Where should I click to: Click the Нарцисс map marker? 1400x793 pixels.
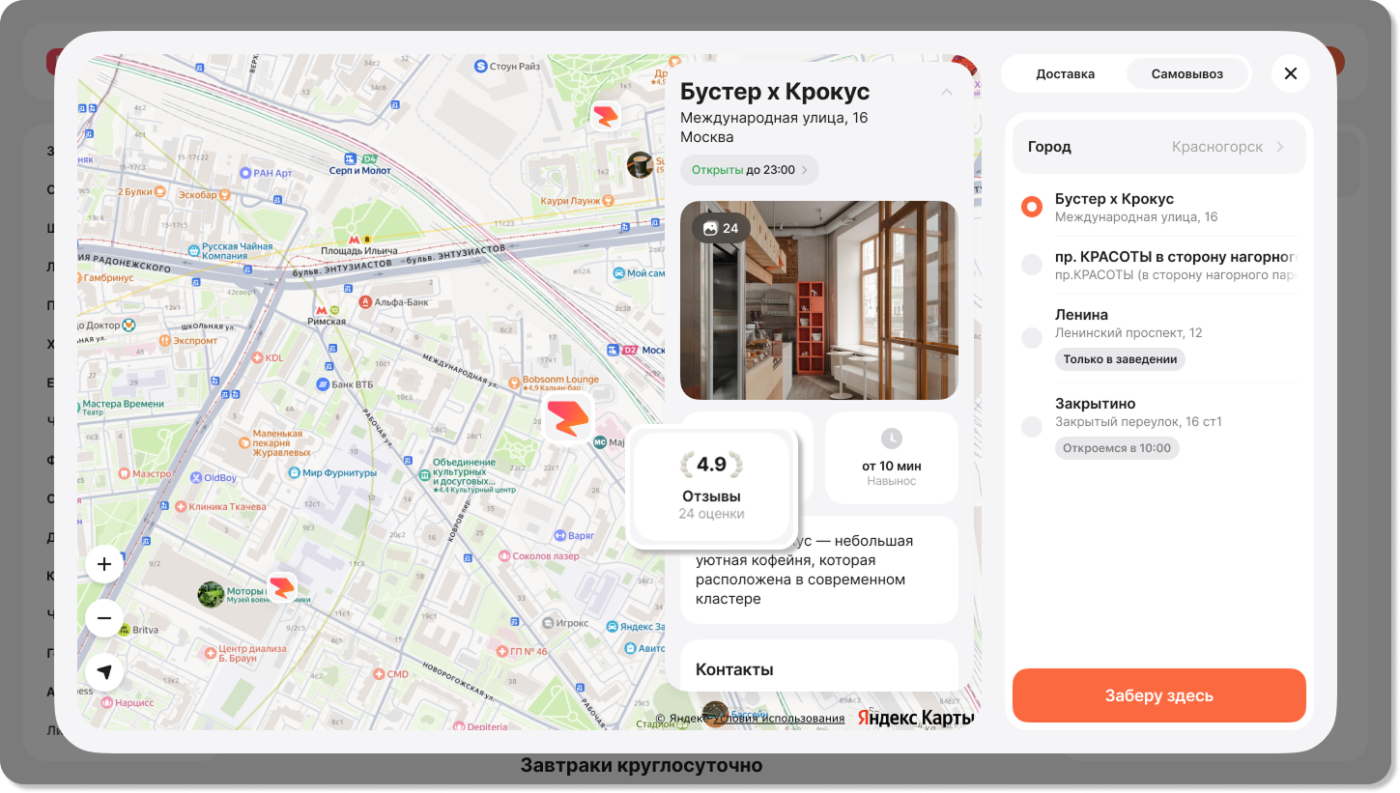point(105,702)
